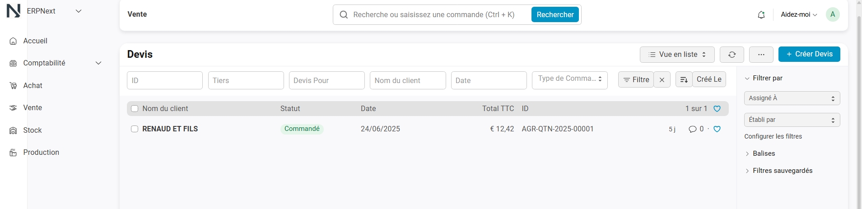Open Stock in the sidebar
Screen dimensions: 862x209
pyautogui.click(x=32, y=130)
